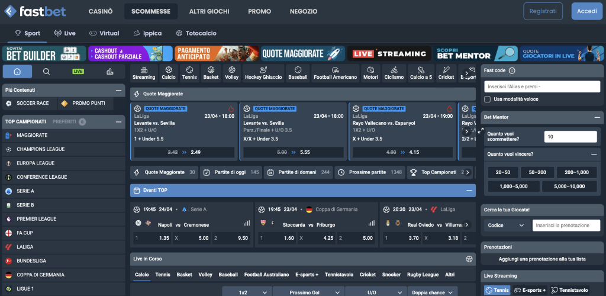Choose the Ciclismo sport icon

[394, 73]
